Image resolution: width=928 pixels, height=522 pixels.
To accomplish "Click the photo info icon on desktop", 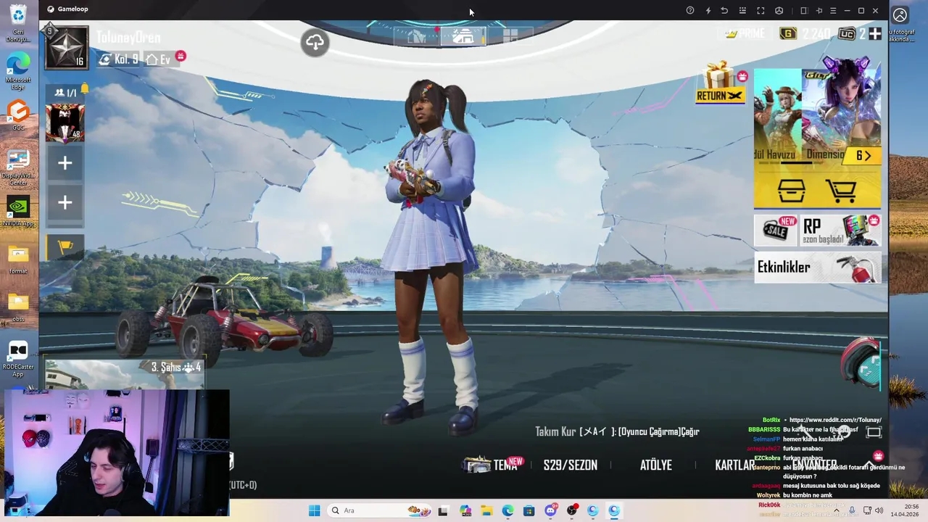I will point(900,15).
